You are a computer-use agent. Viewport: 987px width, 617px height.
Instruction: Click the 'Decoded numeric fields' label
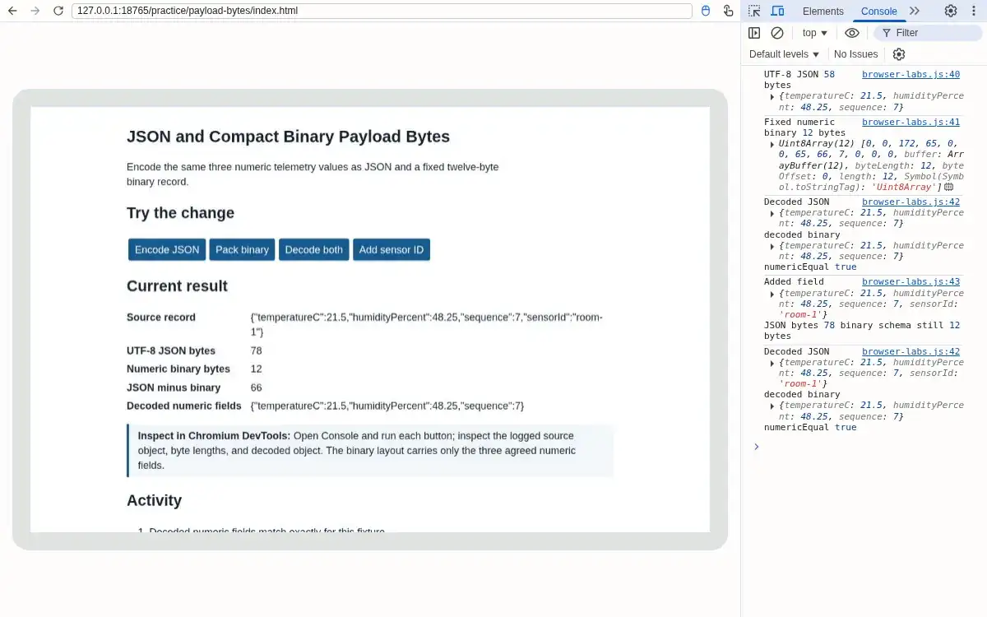click(x=184, y=406)
